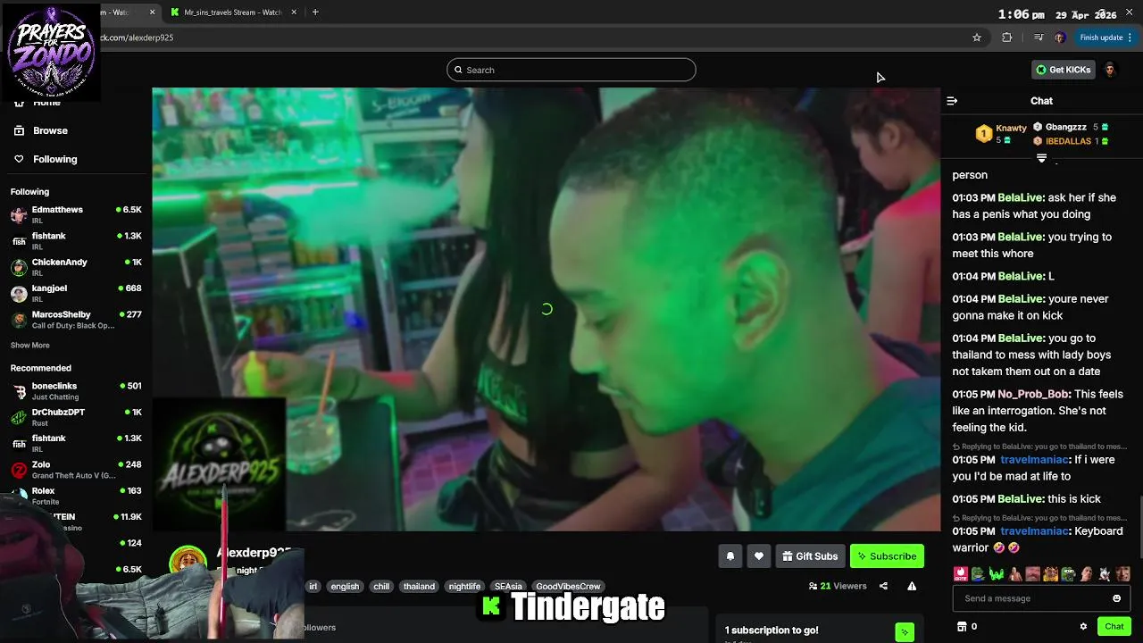
Task: Click the Tinder Gate emote in emote bar
Action: tap(960, 573)
